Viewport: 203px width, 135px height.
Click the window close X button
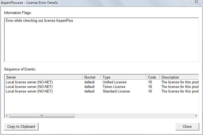point(196,2)
